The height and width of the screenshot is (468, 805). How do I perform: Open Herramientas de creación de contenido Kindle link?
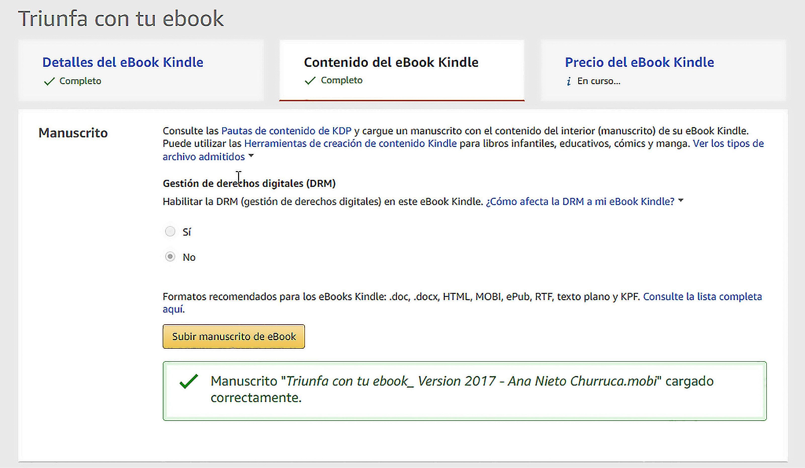coord(350,144)
